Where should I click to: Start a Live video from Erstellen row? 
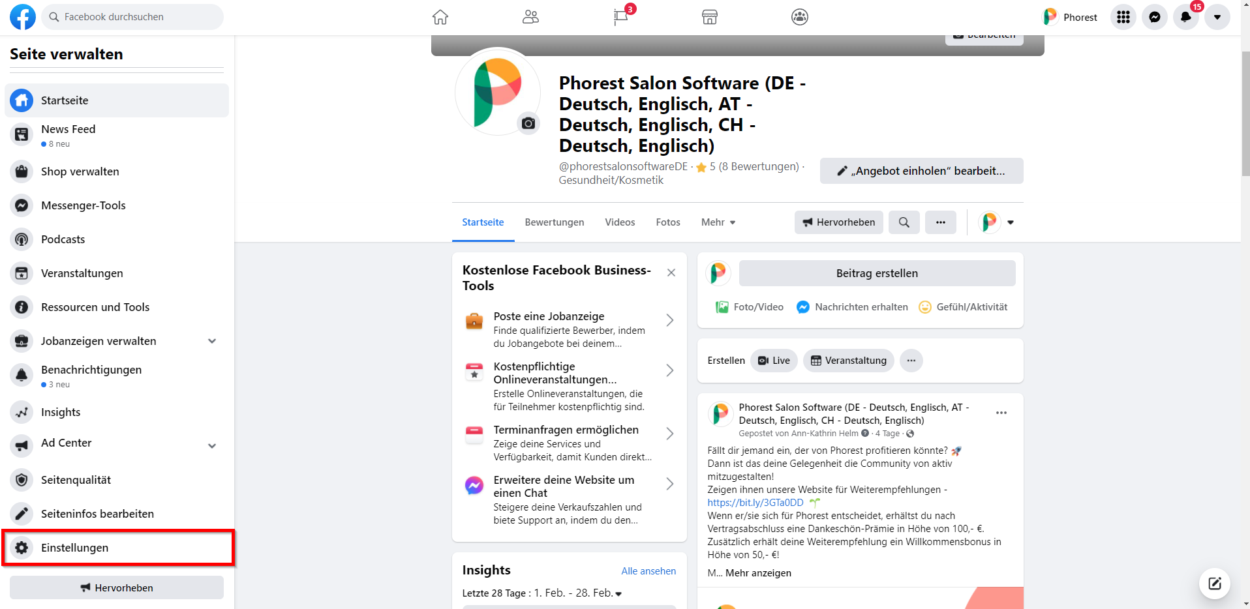774,361
